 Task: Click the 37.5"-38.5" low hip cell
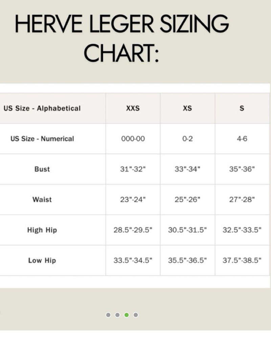click(x=242, y=261)
